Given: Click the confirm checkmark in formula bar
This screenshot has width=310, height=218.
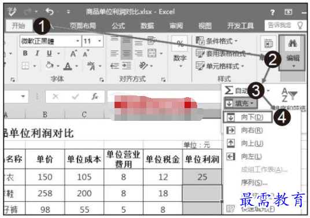Looking at the screenshot, I should point(75,97).
